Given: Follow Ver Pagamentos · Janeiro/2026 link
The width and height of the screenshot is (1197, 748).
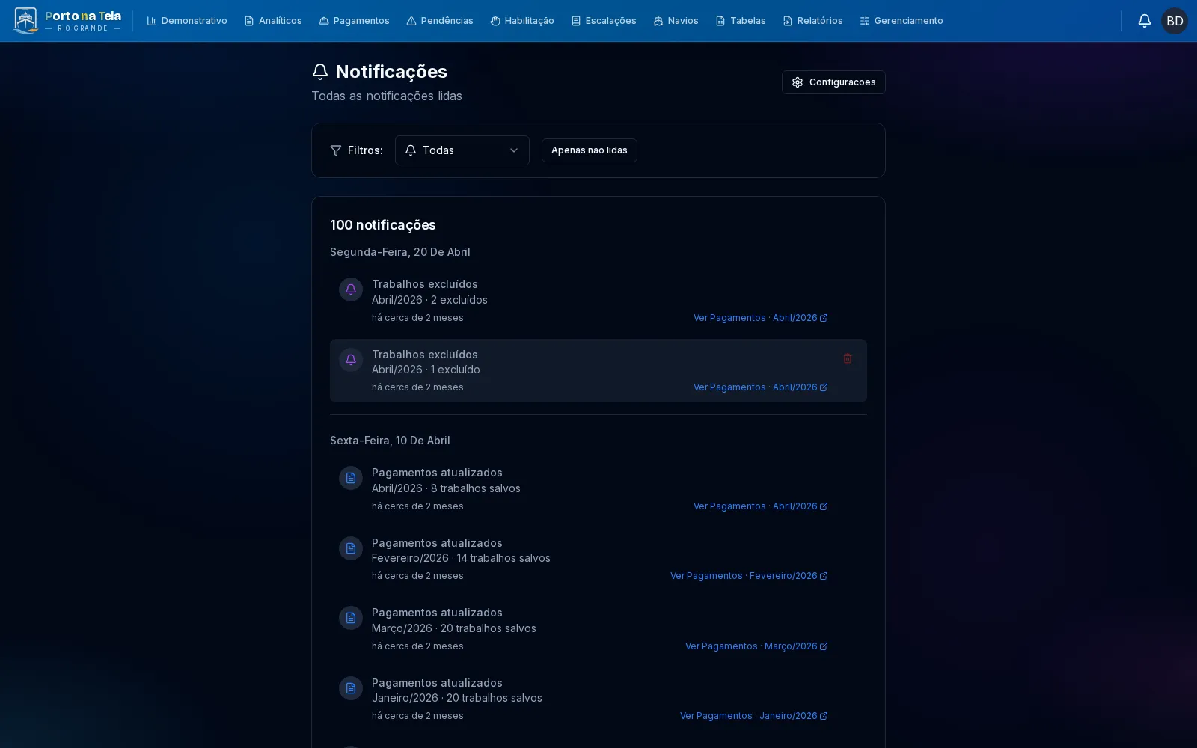Looking at the screenshot, I should tap(753, 716).
